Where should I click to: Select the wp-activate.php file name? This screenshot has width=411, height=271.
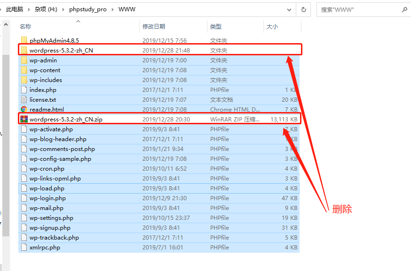[51, 129]
